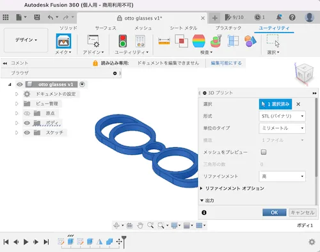This screenshot has height=252, width=320.
Task: Click the ViewCube in the corner
Action: point(305,74)
